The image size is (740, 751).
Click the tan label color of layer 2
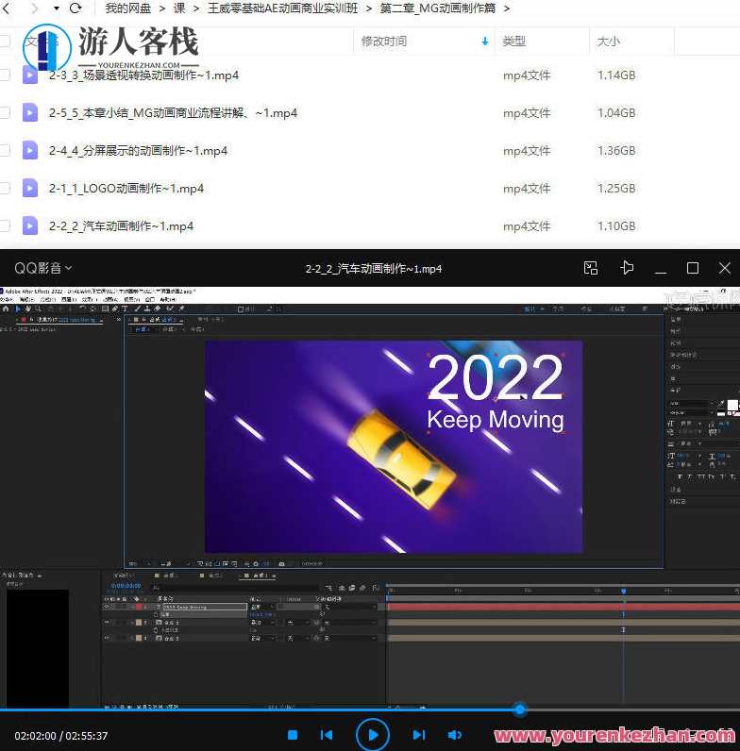(x=139, y=623)
